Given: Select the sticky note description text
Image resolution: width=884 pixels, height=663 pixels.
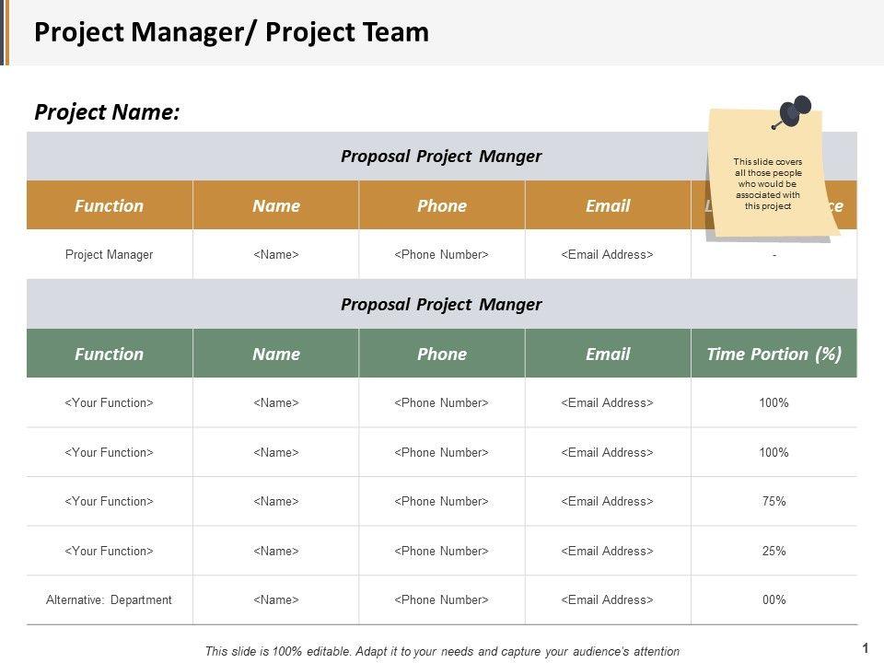Looking at the screenshot, I should tap(767, 184).
